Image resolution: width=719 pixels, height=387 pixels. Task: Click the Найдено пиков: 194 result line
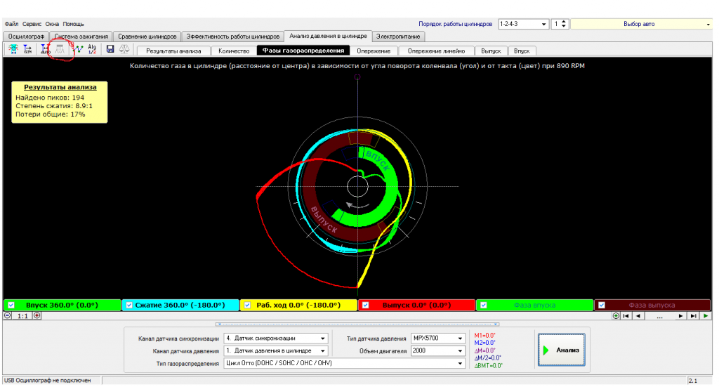pos(50,98)
